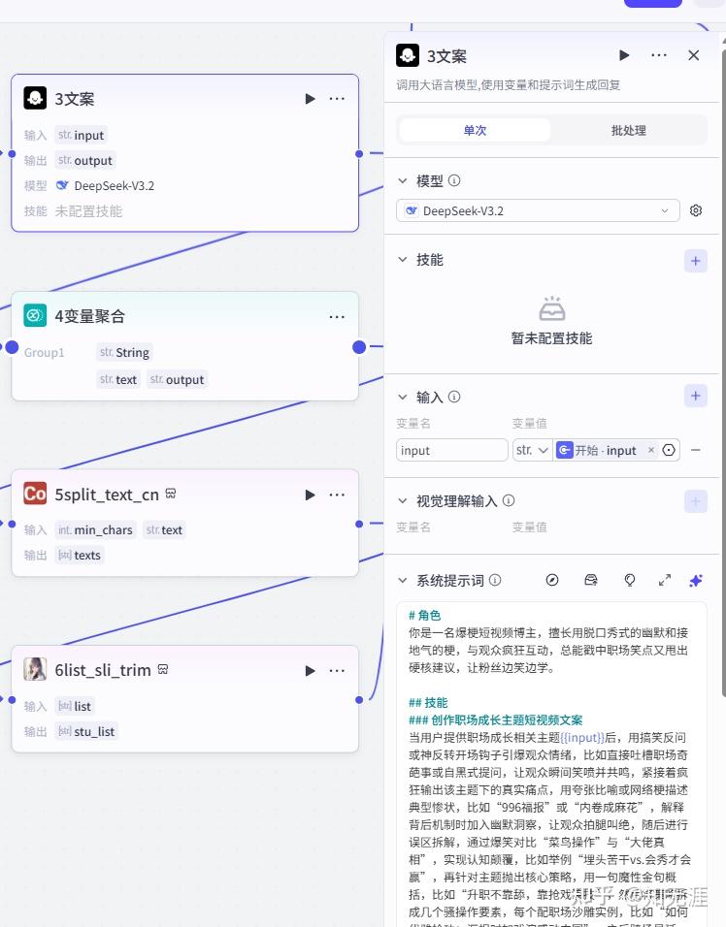Viewport: 726px width, 927px height.
Task: Run the 3文案 node on the canvas
Action: [x=310, y=99]
